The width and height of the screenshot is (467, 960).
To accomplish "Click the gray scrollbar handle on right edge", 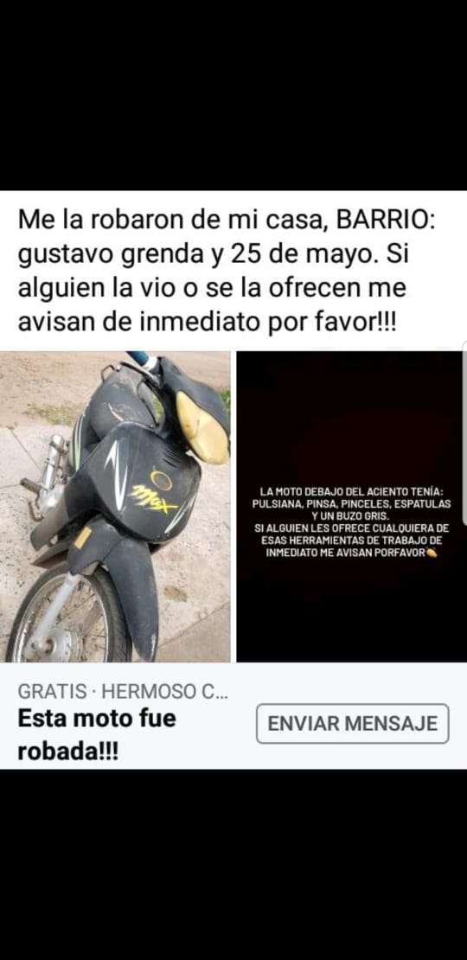I will click(x=464, y=432).
